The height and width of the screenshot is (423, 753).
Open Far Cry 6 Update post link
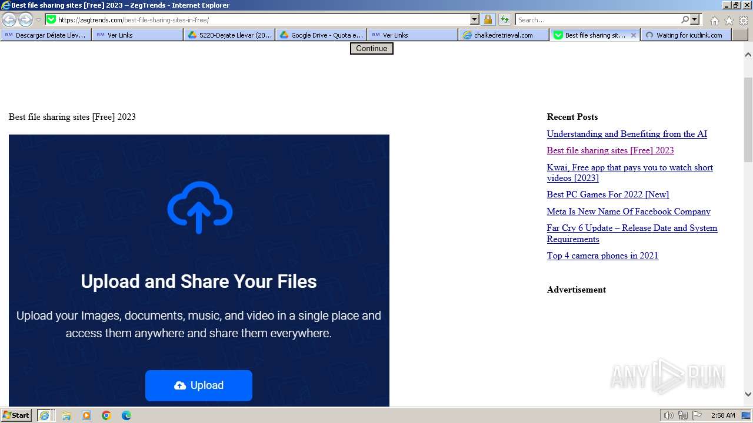coord(632,233)
